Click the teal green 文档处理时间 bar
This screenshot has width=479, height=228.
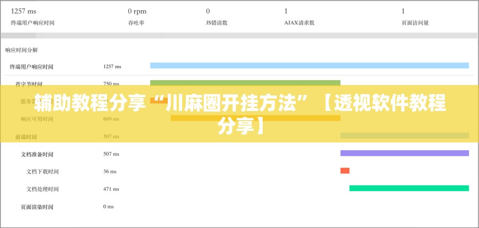click(409, 188)
